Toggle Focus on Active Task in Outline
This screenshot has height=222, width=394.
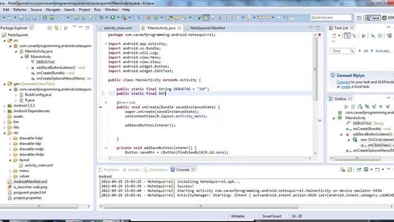click(346, 107)
